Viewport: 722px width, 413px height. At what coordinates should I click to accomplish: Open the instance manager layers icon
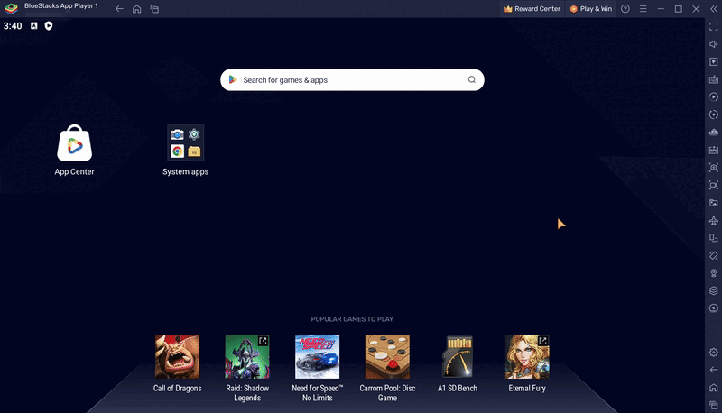coord(714,290)
